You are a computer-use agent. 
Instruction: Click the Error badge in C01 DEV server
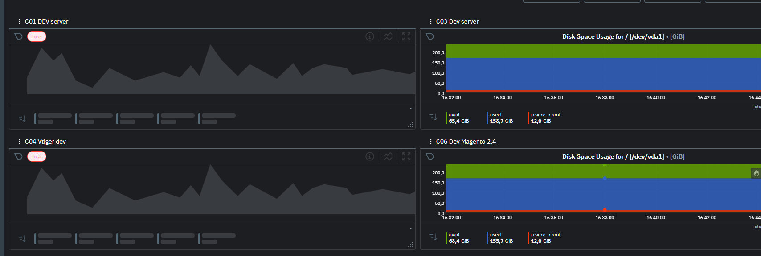(37, 36)
